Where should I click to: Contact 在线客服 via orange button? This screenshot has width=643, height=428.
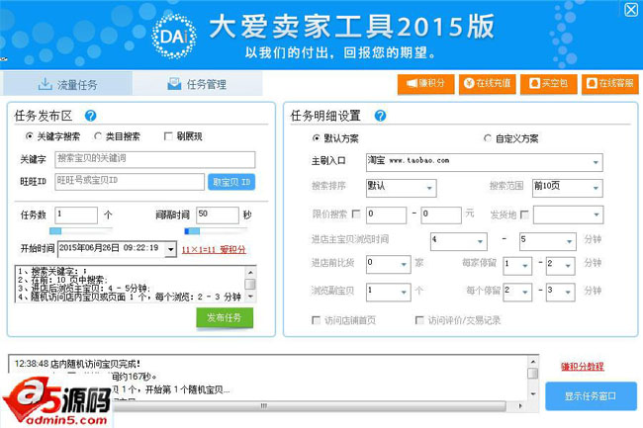coord(610,84)
